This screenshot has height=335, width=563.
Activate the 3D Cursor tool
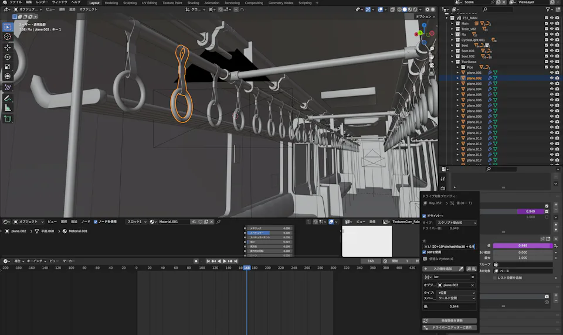[x=8, y=37]
